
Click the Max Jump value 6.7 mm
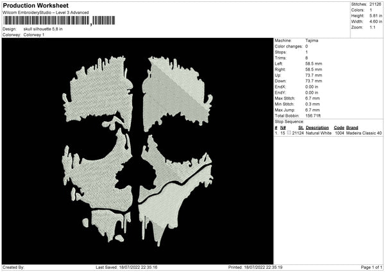312,110
